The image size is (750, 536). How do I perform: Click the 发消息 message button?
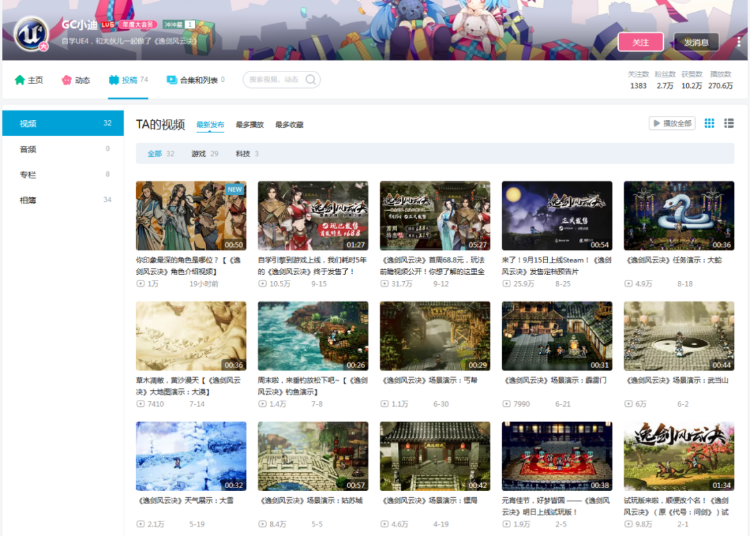[x=696, y=42]
